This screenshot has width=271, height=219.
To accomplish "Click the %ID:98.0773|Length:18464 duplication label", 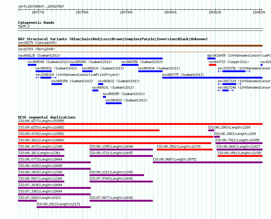I will click(40, 159).
